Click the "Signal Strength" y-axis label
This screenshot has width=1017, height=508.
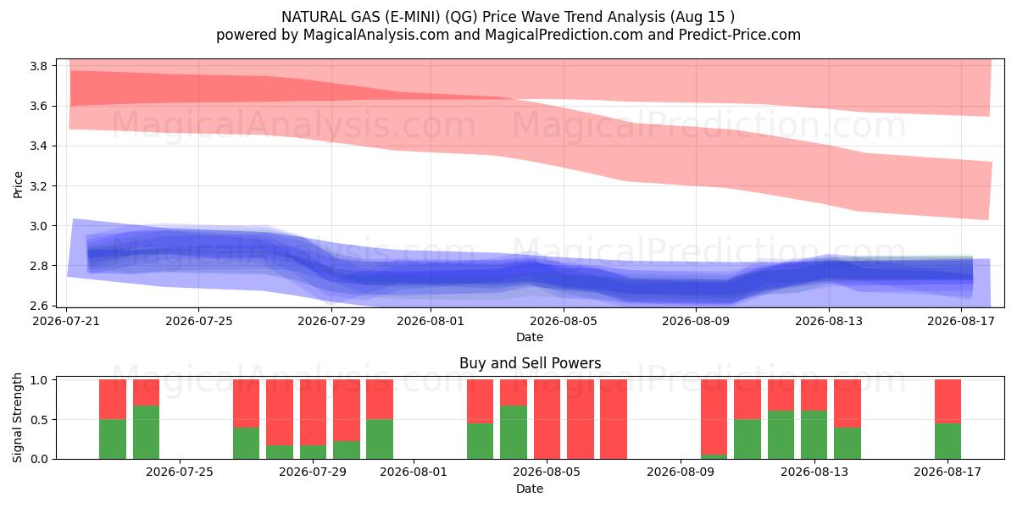click(19, 419)
